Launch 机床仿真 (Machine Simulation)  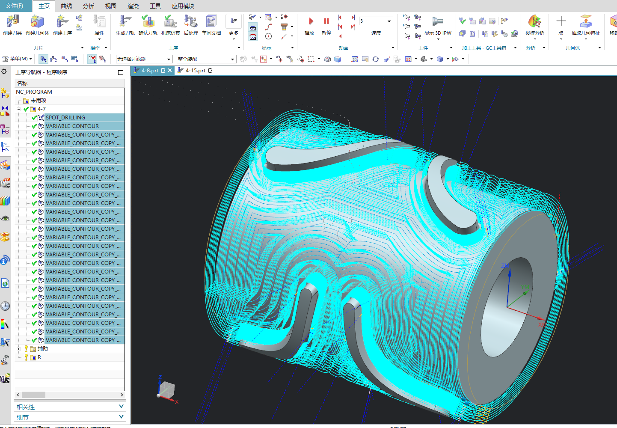click(170, 25)
